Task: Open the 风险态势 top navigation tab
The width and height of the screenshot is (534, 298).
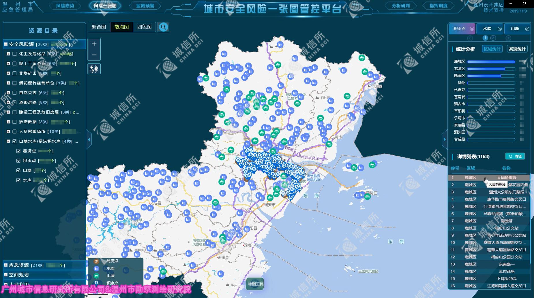Action: [x=65, y=6]
